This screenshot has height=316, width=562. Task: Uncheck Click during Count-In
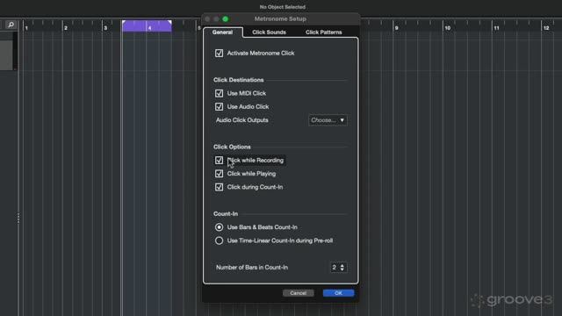click(x=219, y=187)
